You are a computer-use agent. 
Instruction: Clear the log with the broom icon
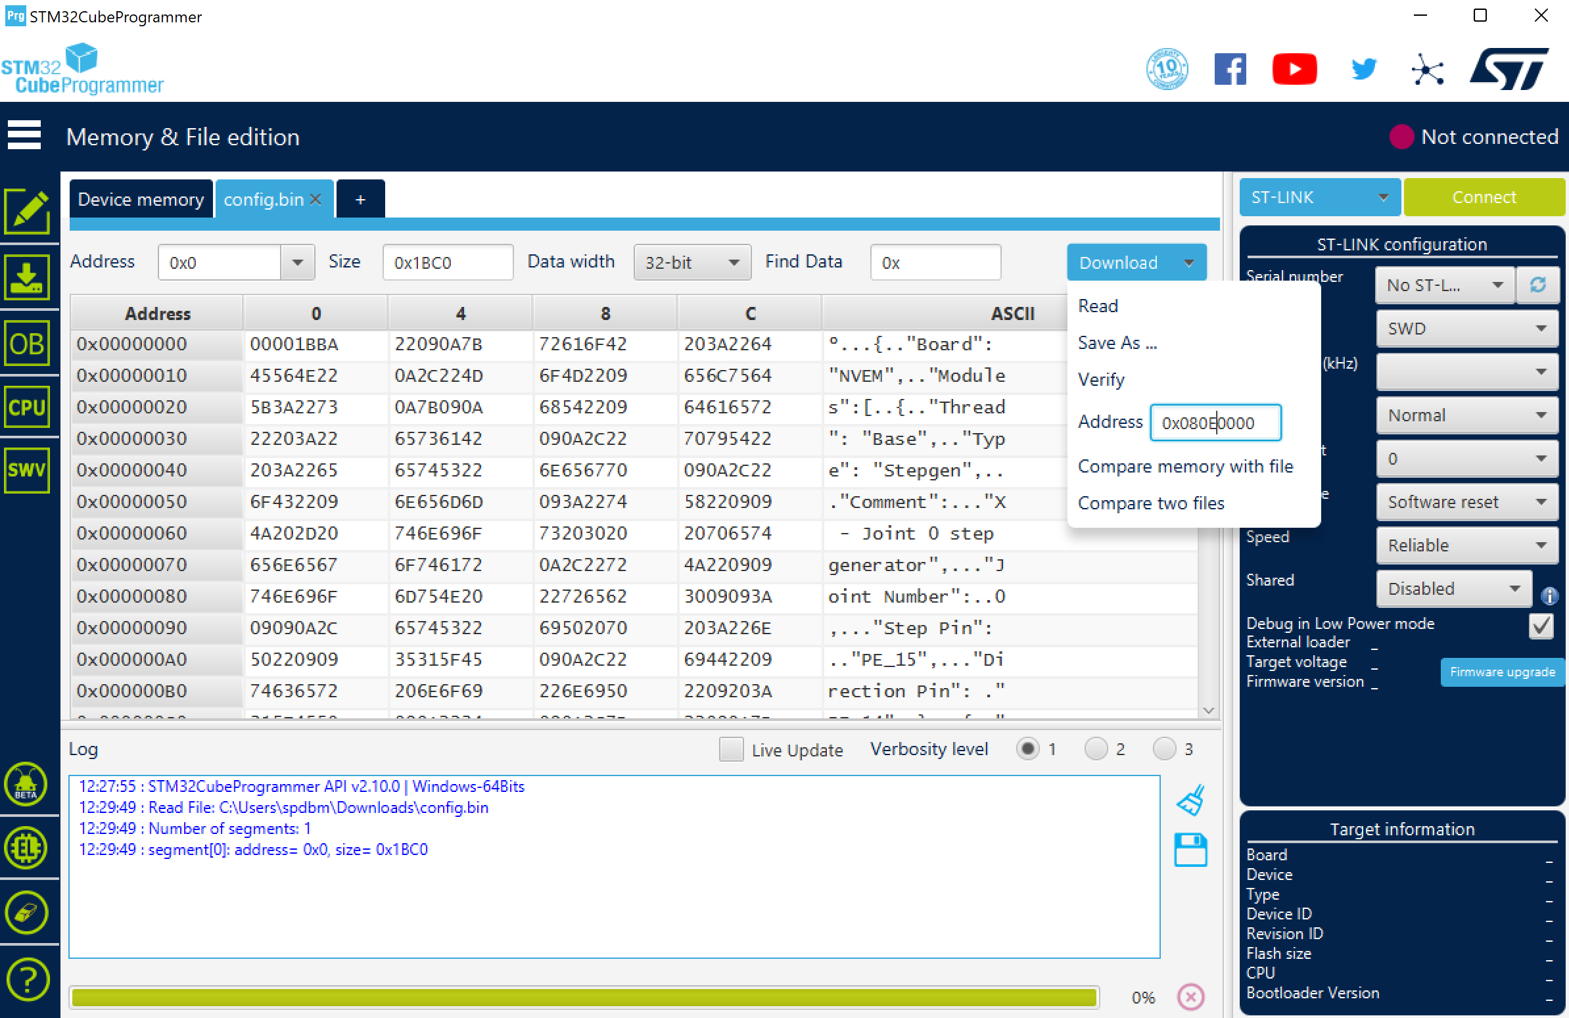[1190, 800]
